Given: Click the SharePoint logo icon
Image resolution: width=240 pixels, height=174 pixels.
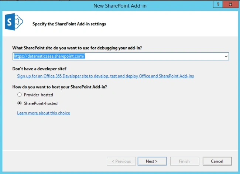Looking at the screenshot, I should (x=14, y=22).
